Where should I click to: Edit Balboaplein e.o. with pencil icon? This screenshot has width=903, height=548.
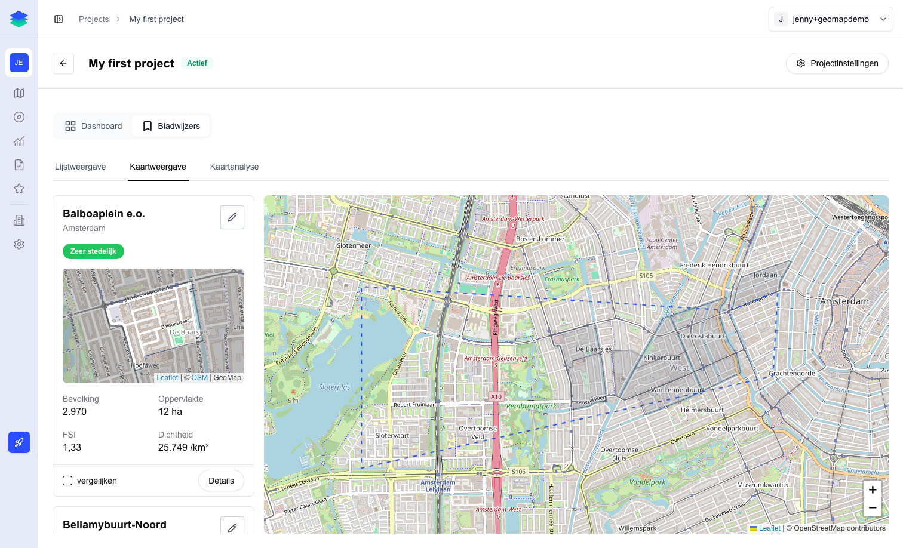(x=232, y=217)
